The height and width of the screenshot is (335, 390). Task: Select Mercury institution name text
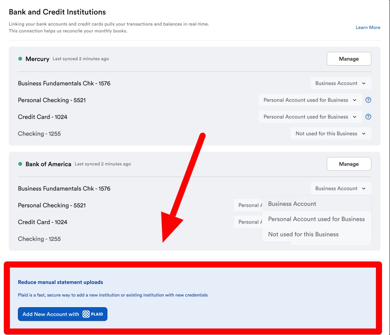[x=37, y=59]
